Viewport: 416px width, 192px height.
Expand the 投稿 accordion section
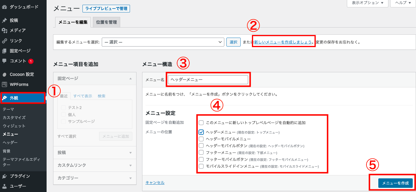(95, 153)
